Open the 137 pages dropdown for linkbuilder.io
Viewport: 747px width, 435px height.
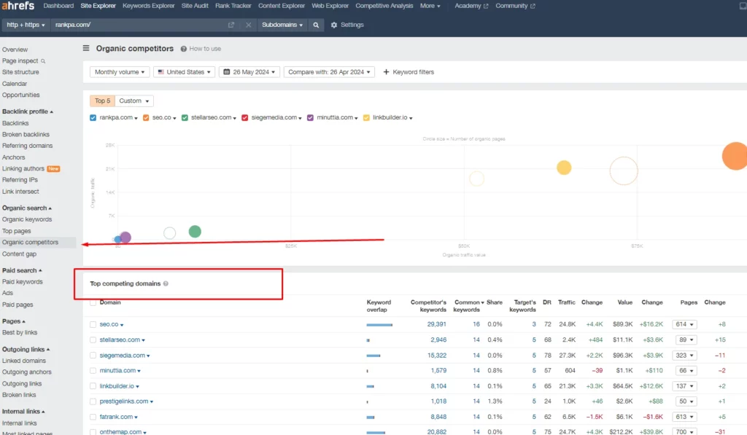[x=684, y=386]
